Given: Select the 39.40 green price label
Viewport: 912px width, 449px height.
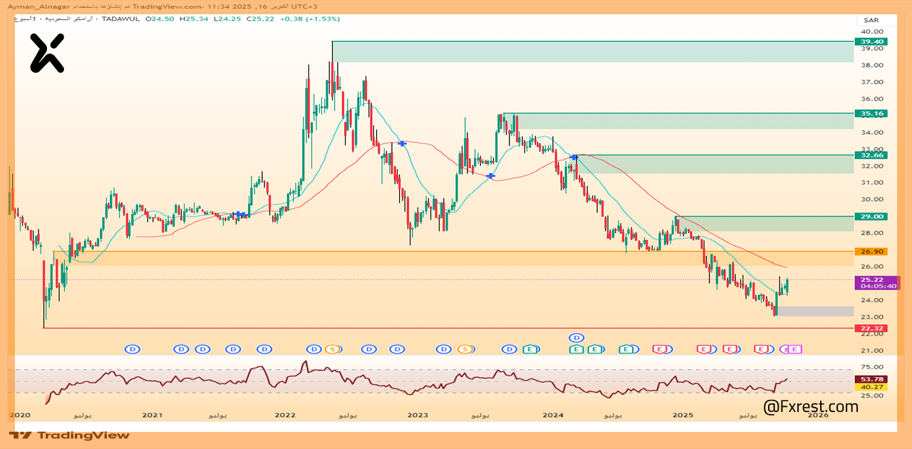Looking at the screenshot, I should pos(870,42).
